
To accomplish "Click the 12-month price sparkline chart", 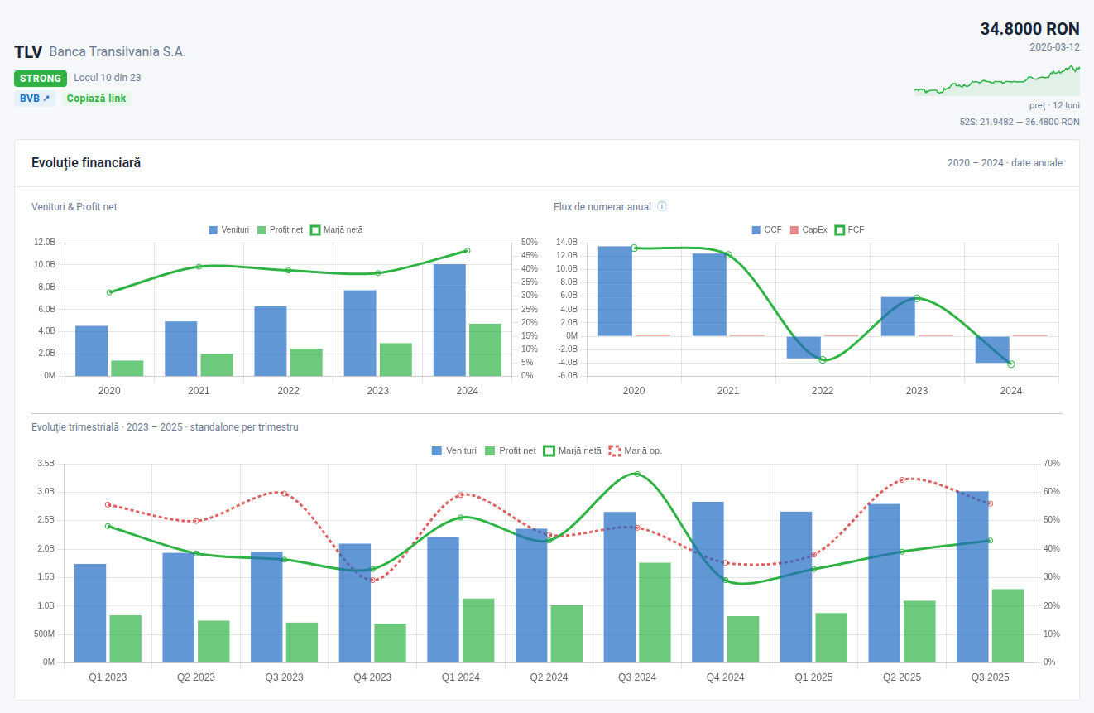I will (x=996, y=81).
